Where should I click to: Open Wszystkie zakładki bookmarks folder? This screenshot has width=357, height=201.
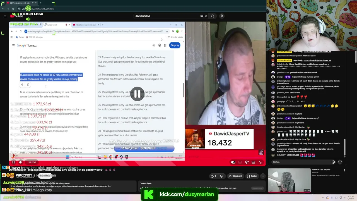point(176,37)
